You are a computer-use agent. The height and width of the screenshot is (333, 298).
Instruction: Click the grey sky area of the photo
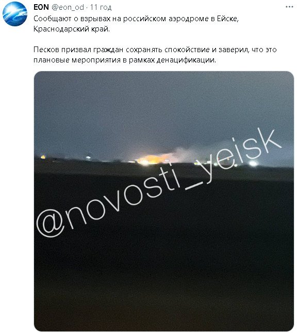click(164, 106)
